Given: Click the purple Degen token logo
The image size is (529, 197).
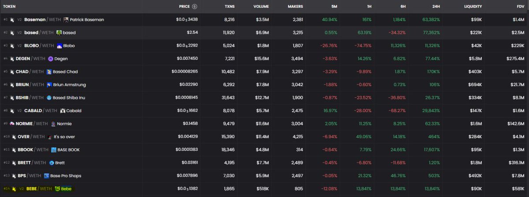Looking at the screenshot, I should (x=51, y=58).
